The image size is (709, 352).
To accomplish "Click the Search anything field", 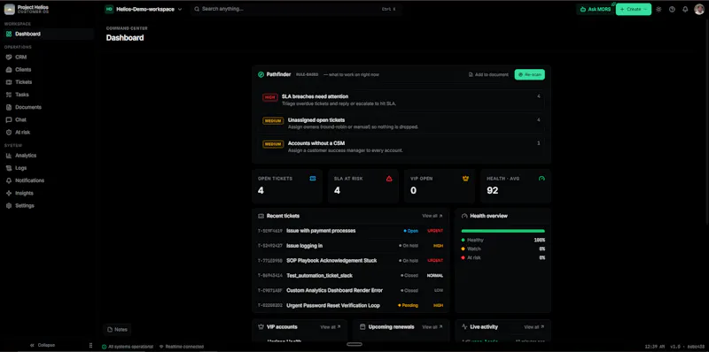I will tap(295, 9).
